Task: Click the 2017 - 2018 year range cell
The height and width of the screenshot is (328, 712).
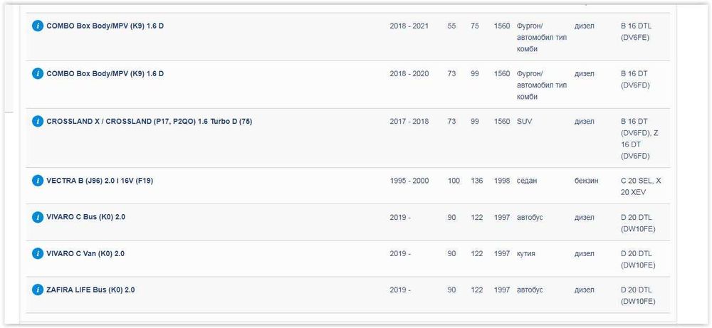Action: (409, 121)
